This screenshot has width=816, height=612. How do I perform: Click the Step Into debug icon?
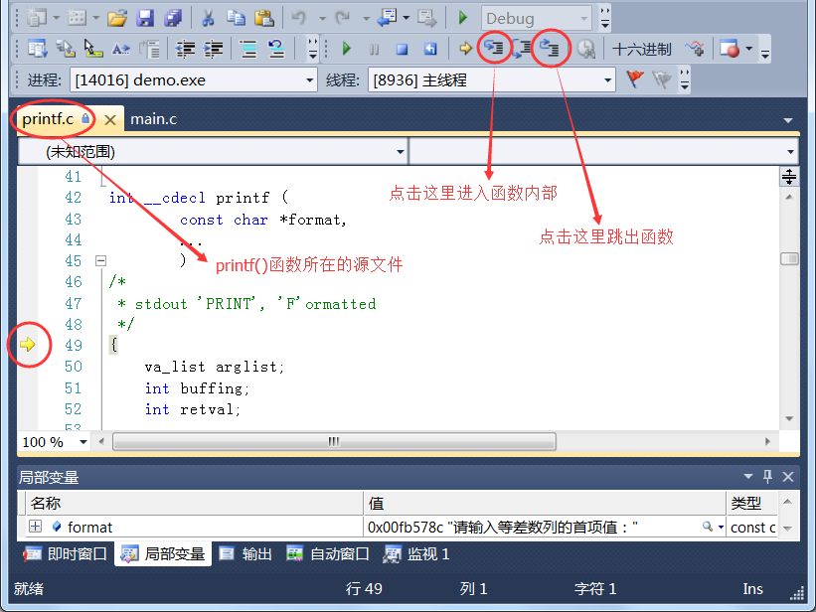click(x=494, y=48)
